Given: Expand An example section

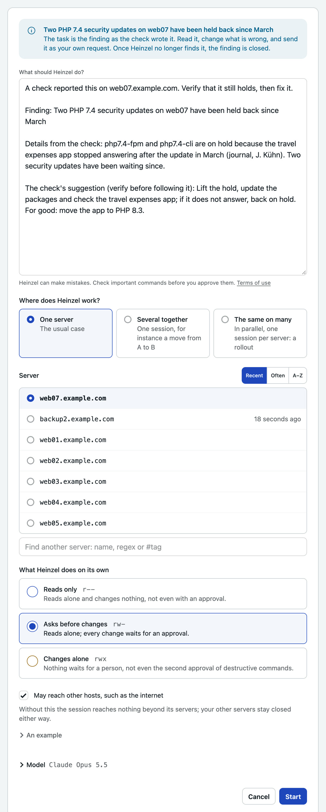Looking at the screenshot, I should tap(41, 735).
